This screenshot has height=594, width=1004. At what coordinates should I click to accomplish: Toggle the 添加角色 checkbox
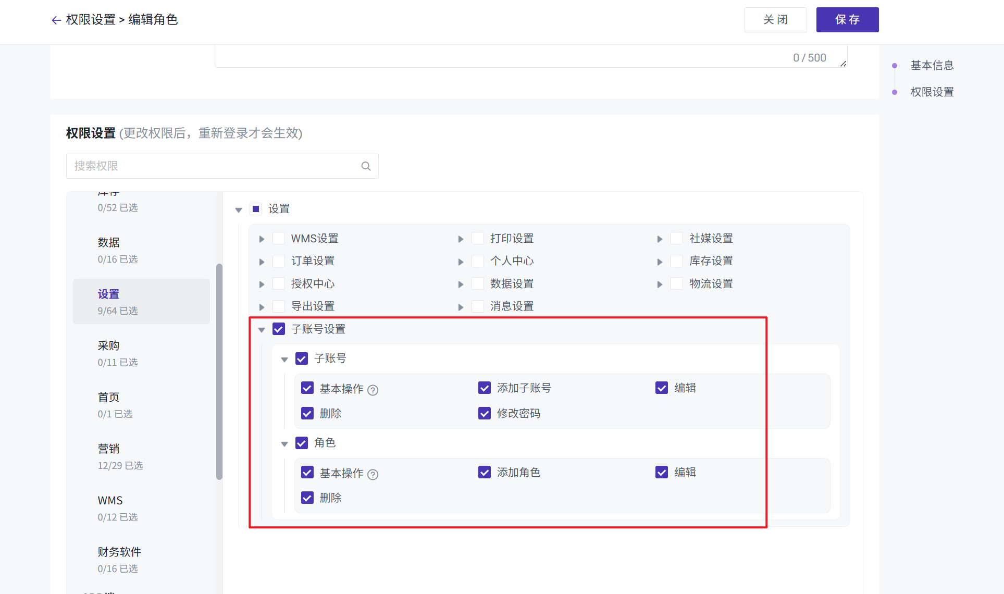[x=485, y=472]
